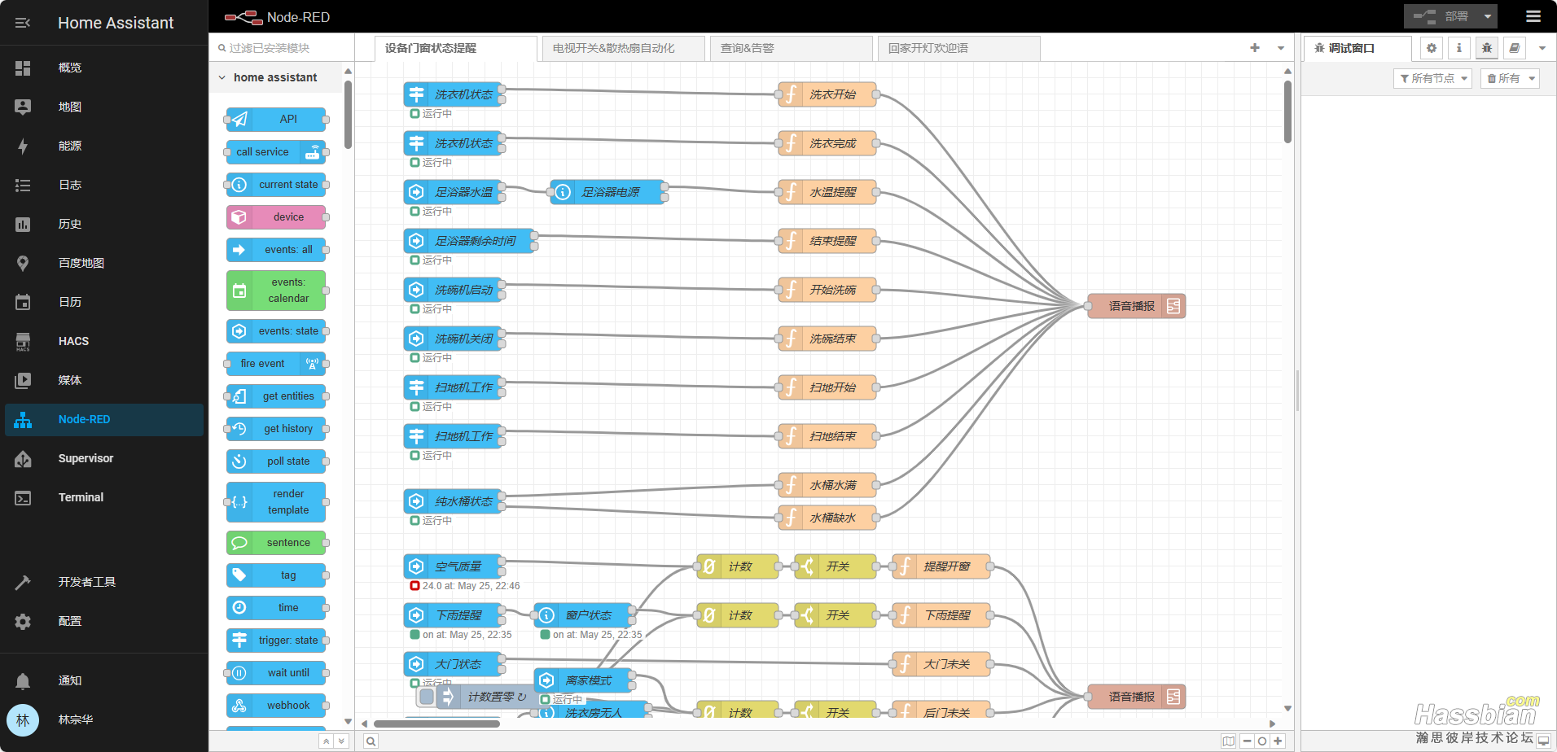This screenshot has width=1557, height=752.
Task: Select the sentence palette node
Action: point(276,543)
